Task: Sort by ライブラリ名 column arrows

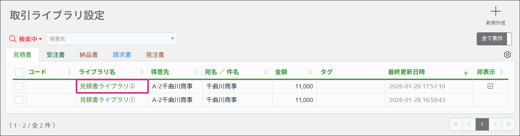Action: coord(142,72)
